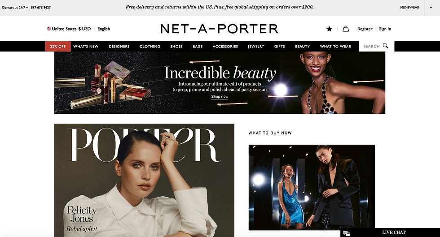Go to the NET-A-PORTER logo homepage
Screen dimensions: 440x237
click(220, 29)
